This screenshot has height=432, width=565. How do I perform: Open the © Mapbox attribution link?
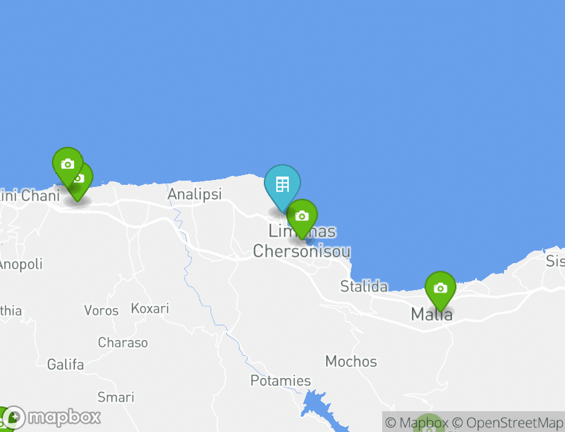(417, 422)
